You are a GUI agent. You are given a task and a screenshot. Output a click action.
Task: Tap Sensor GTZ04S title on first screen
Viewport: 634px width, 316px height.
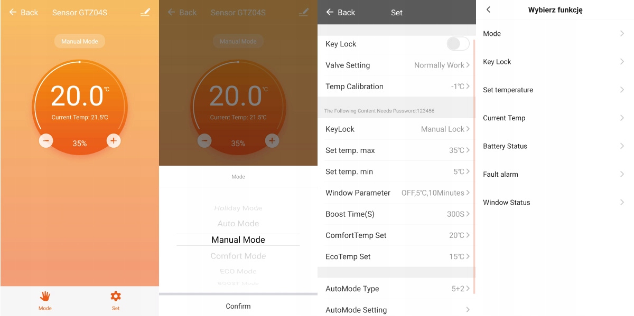point(80,12)
